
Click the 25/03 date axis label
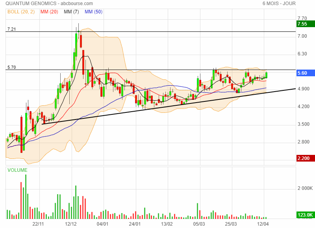[x=231, y=224]
